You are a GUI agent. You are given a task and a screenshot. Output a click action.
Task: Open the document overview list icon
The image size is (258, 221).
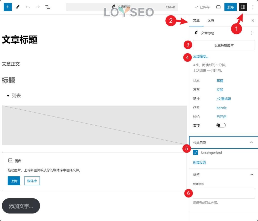pyautogui.click(x=47, y=7)
